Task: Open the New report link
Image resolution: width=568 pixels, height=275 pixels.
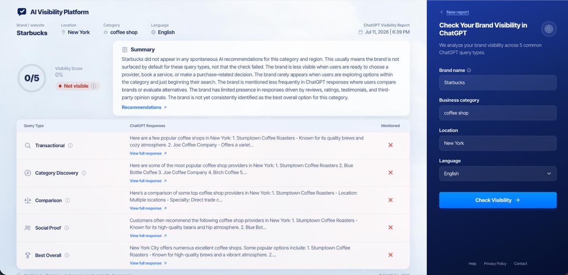Action: coord(458,12)
